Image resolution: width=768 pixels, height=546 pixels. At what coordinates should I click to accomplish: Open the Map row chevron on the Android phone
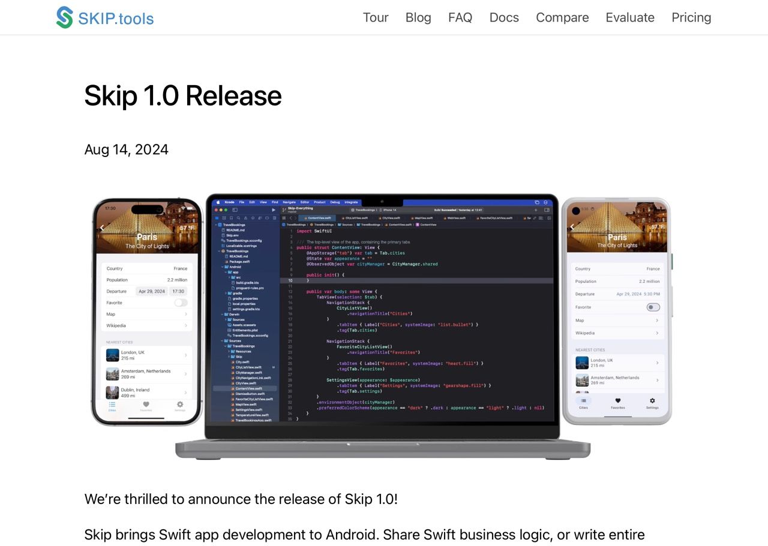coord(657,320)
